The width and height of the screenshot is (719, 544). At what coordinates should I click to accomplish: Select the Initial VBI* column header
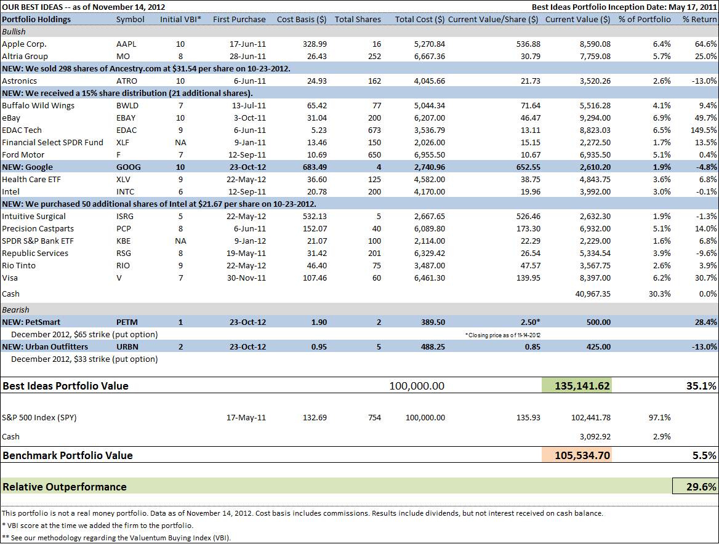[180, 19]
